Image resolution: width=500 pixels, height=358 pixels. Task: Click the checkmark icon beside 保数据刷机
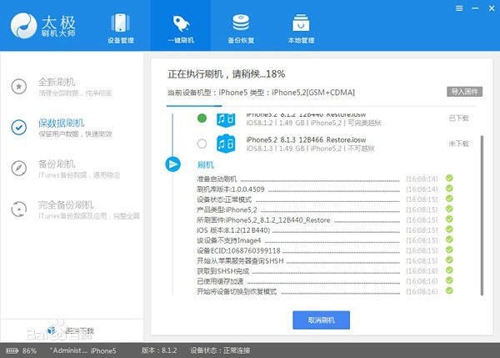click(x=19, y=128)
